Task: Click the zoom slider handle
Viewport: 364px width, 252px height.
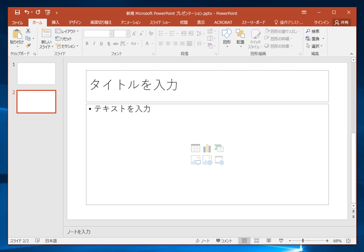Action: [303, 241]
